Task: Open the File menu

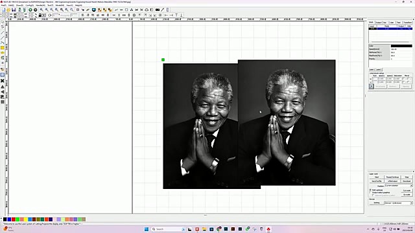Action: 4,5
